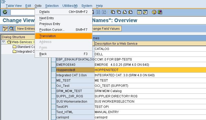
Task: Click the 'CCM1.0 FOR EBP-TESTS' description cell
Action: 150,59
